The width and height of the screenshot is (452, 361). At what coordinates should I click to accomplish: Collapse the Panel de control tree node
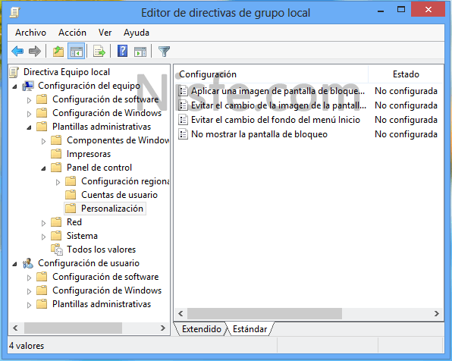click(43, 168)
